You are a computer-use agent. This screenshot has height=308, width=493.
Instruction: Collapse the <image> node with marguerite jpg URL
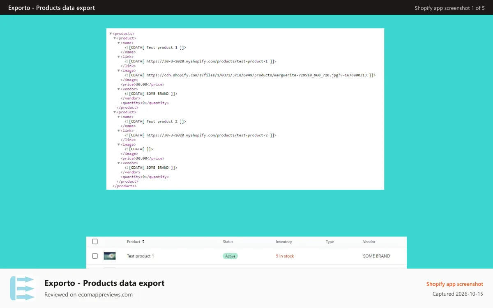click(119, 71)
